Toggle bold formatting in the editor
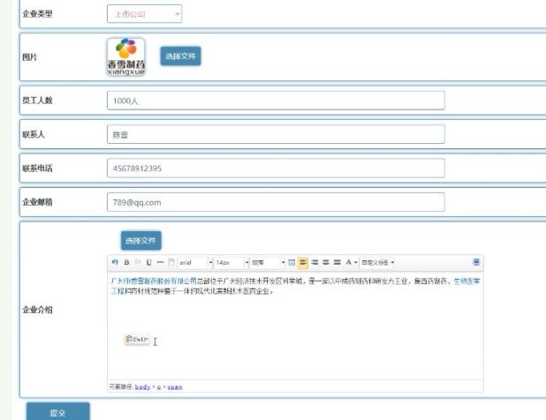The width and height of the screenshot is (546, 420). (x=126, y=262)
